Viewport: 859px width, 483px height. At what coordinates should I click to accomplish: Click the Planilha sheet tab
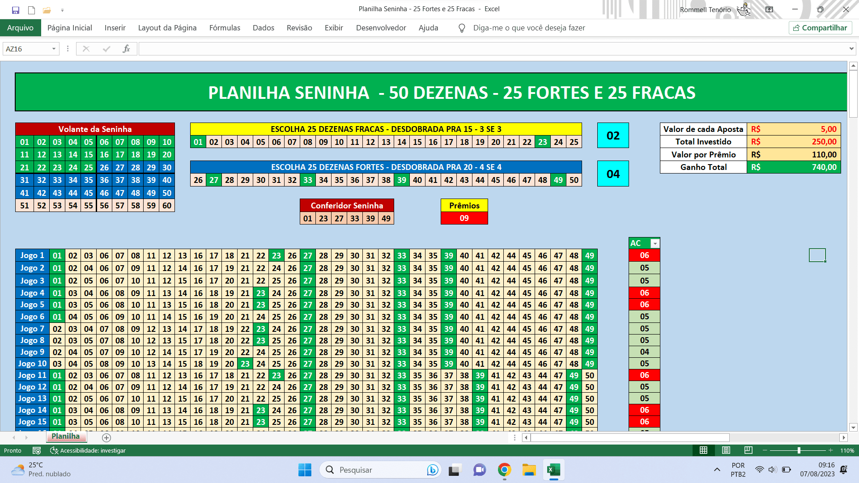coord(65,436)
